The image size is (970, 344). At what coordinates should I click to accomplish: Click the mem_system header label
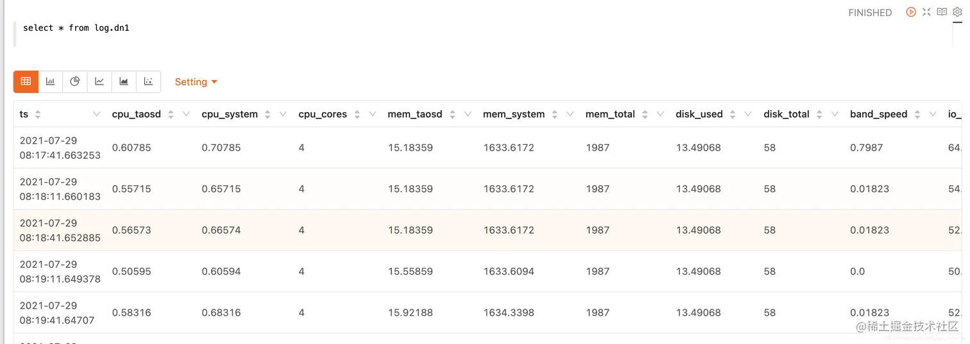514,114
